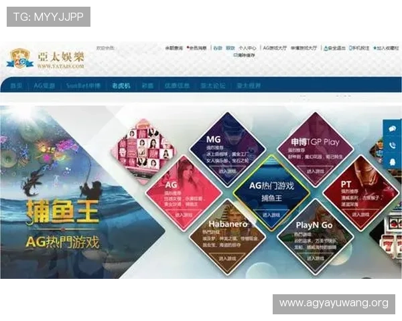The height and width of the screenshot is (321, 402).
Task: Select the 老虎机 nav tab
Action: [x=121, y=86]
